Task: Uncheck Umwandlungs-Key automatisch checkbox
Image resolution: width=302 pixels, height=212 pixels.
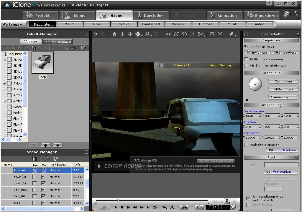Action: [x=248, y=198]
